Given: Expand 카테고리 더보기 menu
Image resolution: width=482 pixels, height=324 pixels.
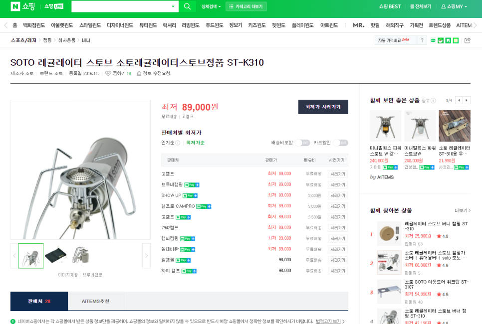Looking at the screenshot, I should [246, 6].
